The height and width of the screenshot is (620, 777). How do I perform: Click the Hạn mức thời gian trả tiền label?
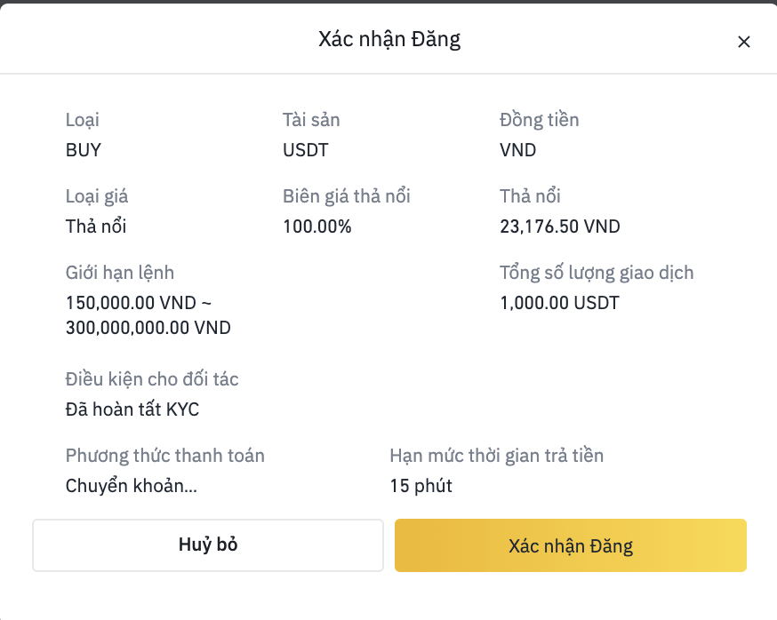pos(497,456)
